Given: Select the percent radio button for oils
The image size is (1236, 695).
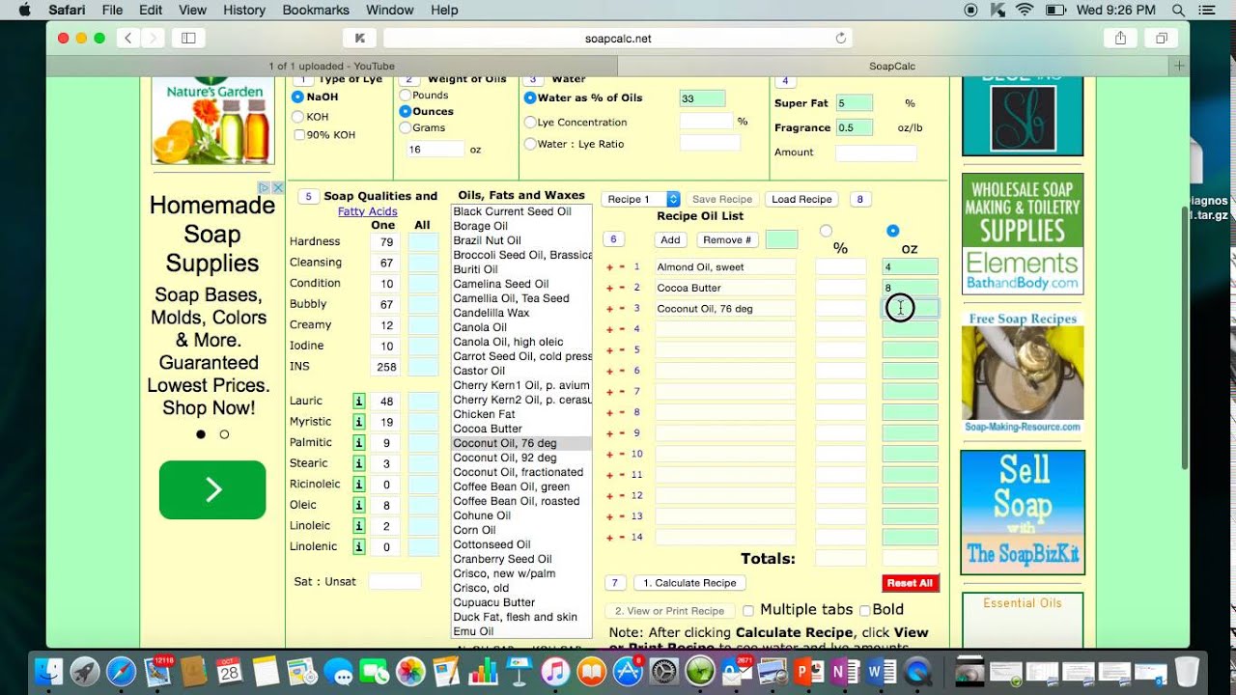Looking at the screenshot, I should point(826,231).
